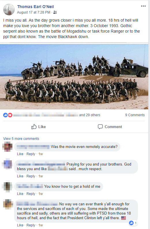Open the 'and 29 others' reactions list

[90, 115]
